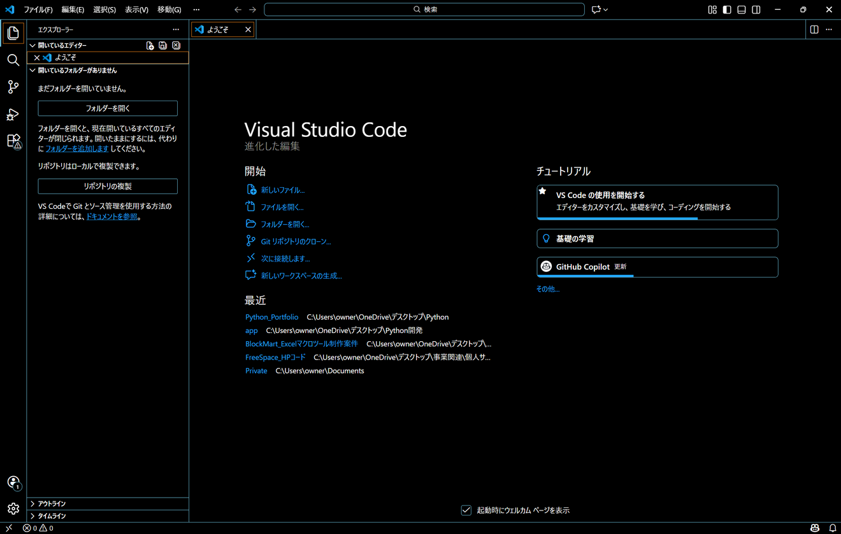The height and width of the screenshot is (534, 841).
Task: Click the split editor right icon
Action: (814, 29)
